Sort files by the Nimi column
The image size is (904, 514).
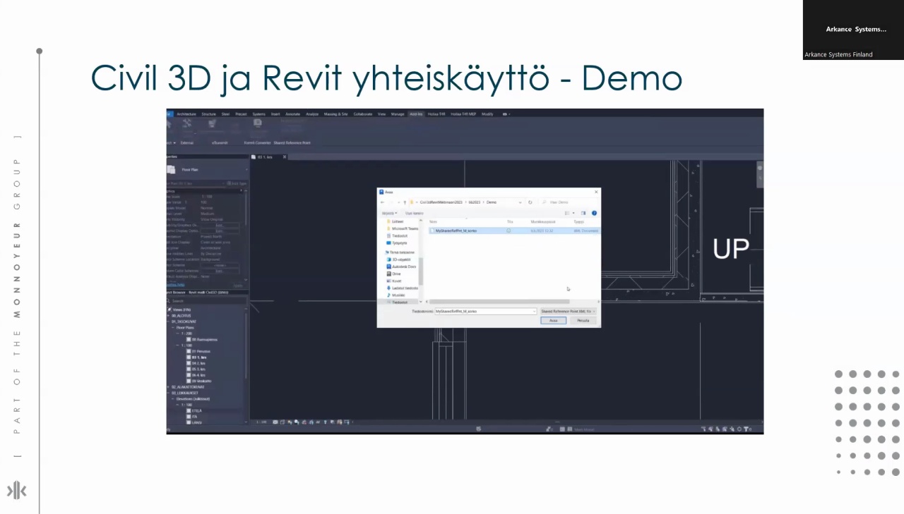pos(433,221)
